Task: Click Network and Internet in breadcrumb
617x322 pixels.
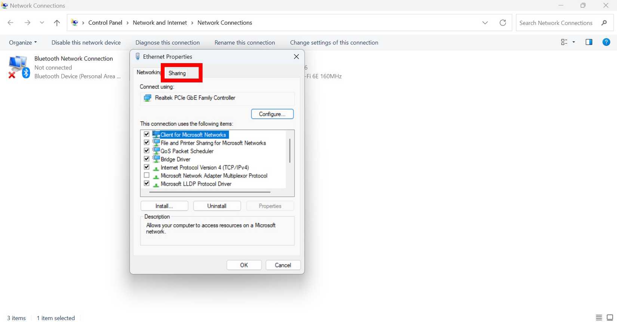Action: point(160,23)
